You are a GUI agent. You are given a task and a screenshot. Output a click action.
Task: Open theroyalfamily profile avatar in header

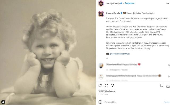coord(101,3)
